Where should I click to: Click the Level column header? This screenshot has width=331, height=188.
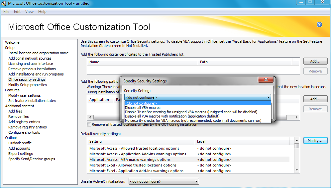(x=242, y=142)
